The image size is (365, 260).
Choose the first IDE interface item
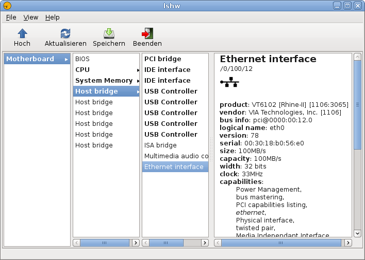167,70
